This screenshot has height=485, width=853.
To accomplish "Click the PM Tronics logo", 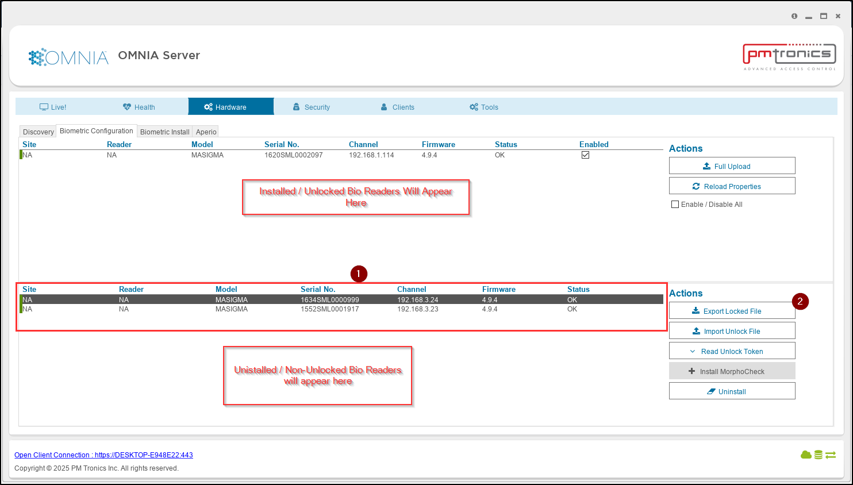I will (x=789, y=57).
